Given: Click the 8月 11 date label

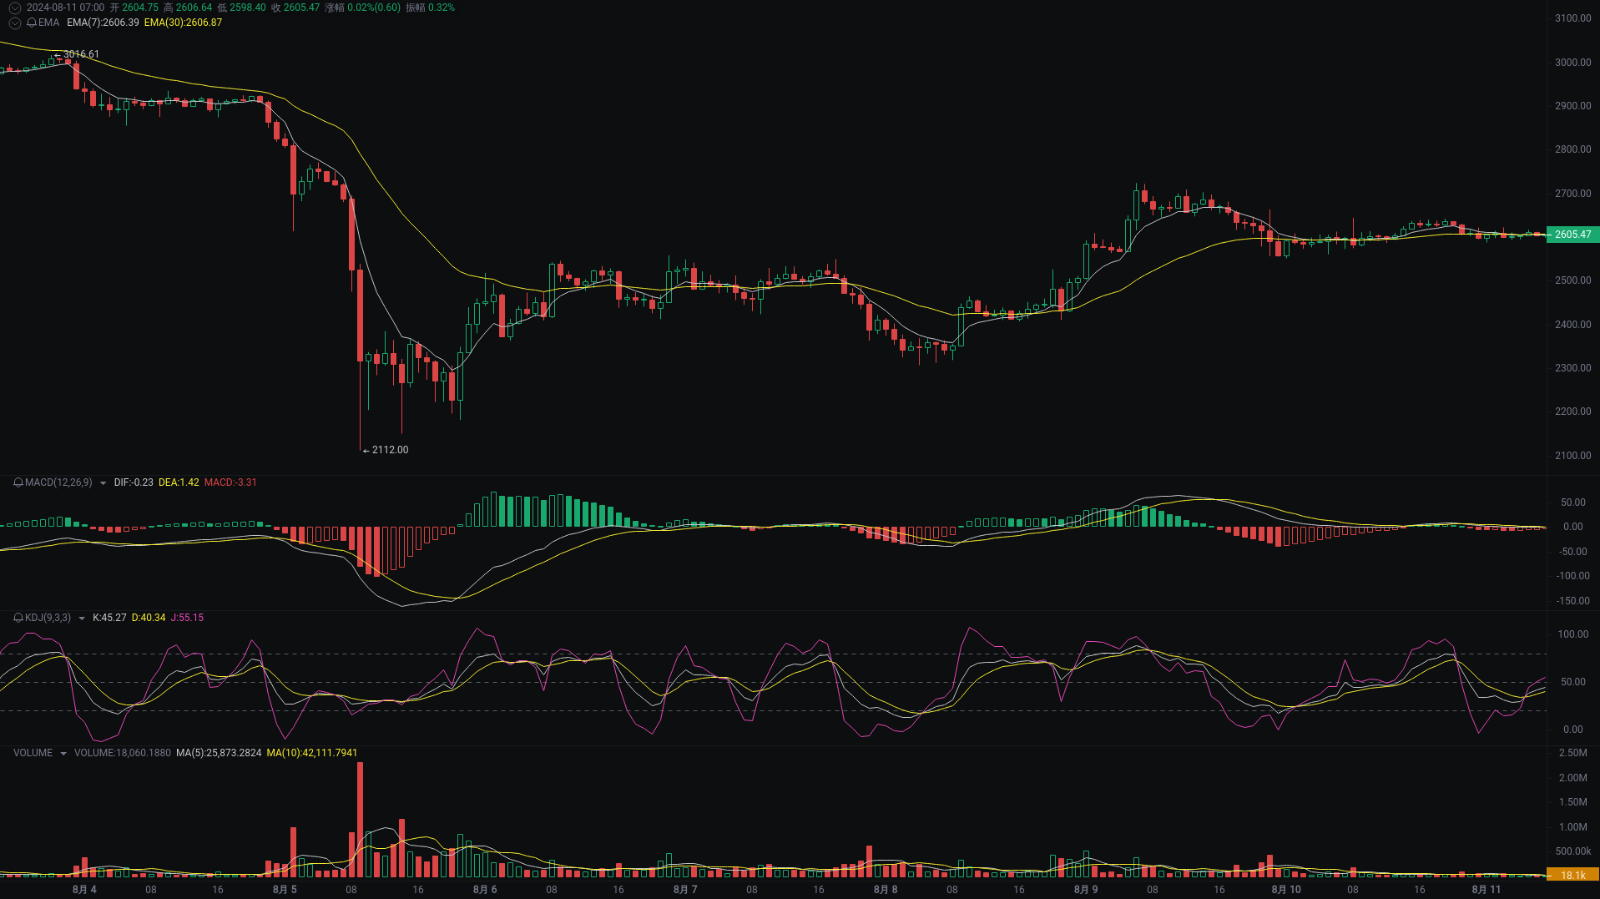Looking at the screenshot, I should tap(1486, 890).
